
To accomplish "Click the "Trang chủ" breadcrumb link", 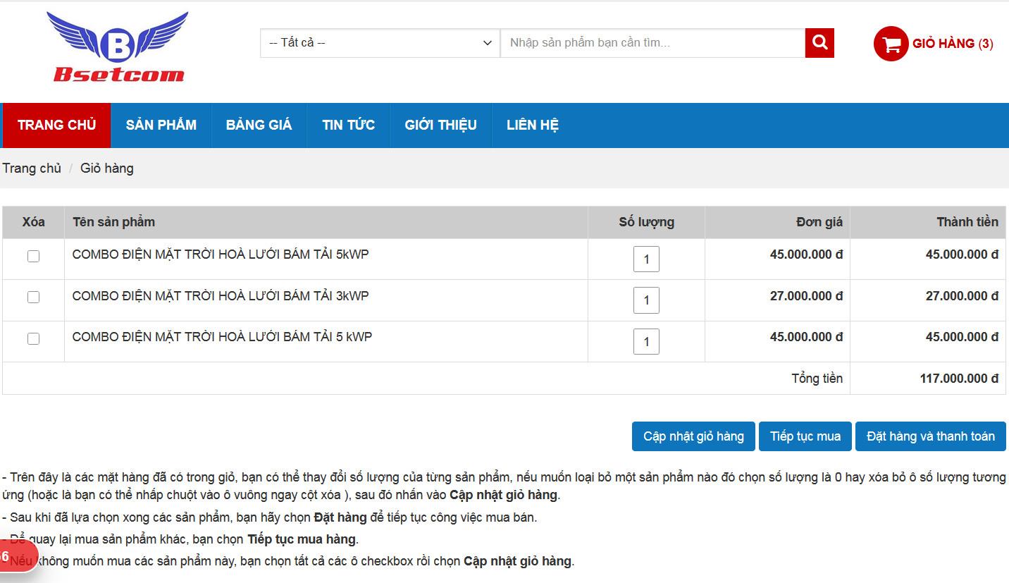I will [32, 168].
